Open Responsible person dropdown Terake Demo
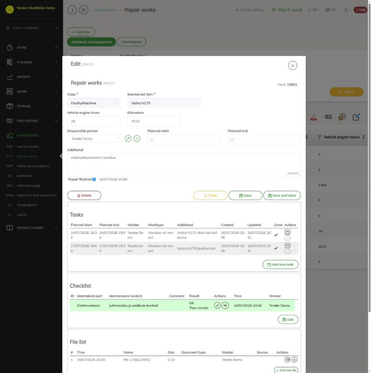The height and width of the screenshot is (373, 371). tap(95, 138)
